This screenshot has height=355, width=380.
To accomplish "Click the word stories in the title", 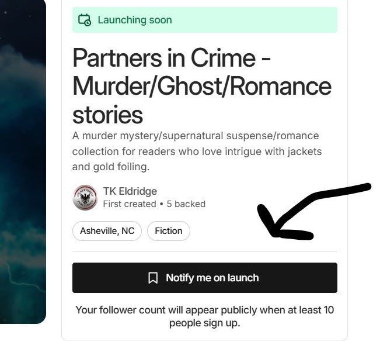I will pos(107,115).
